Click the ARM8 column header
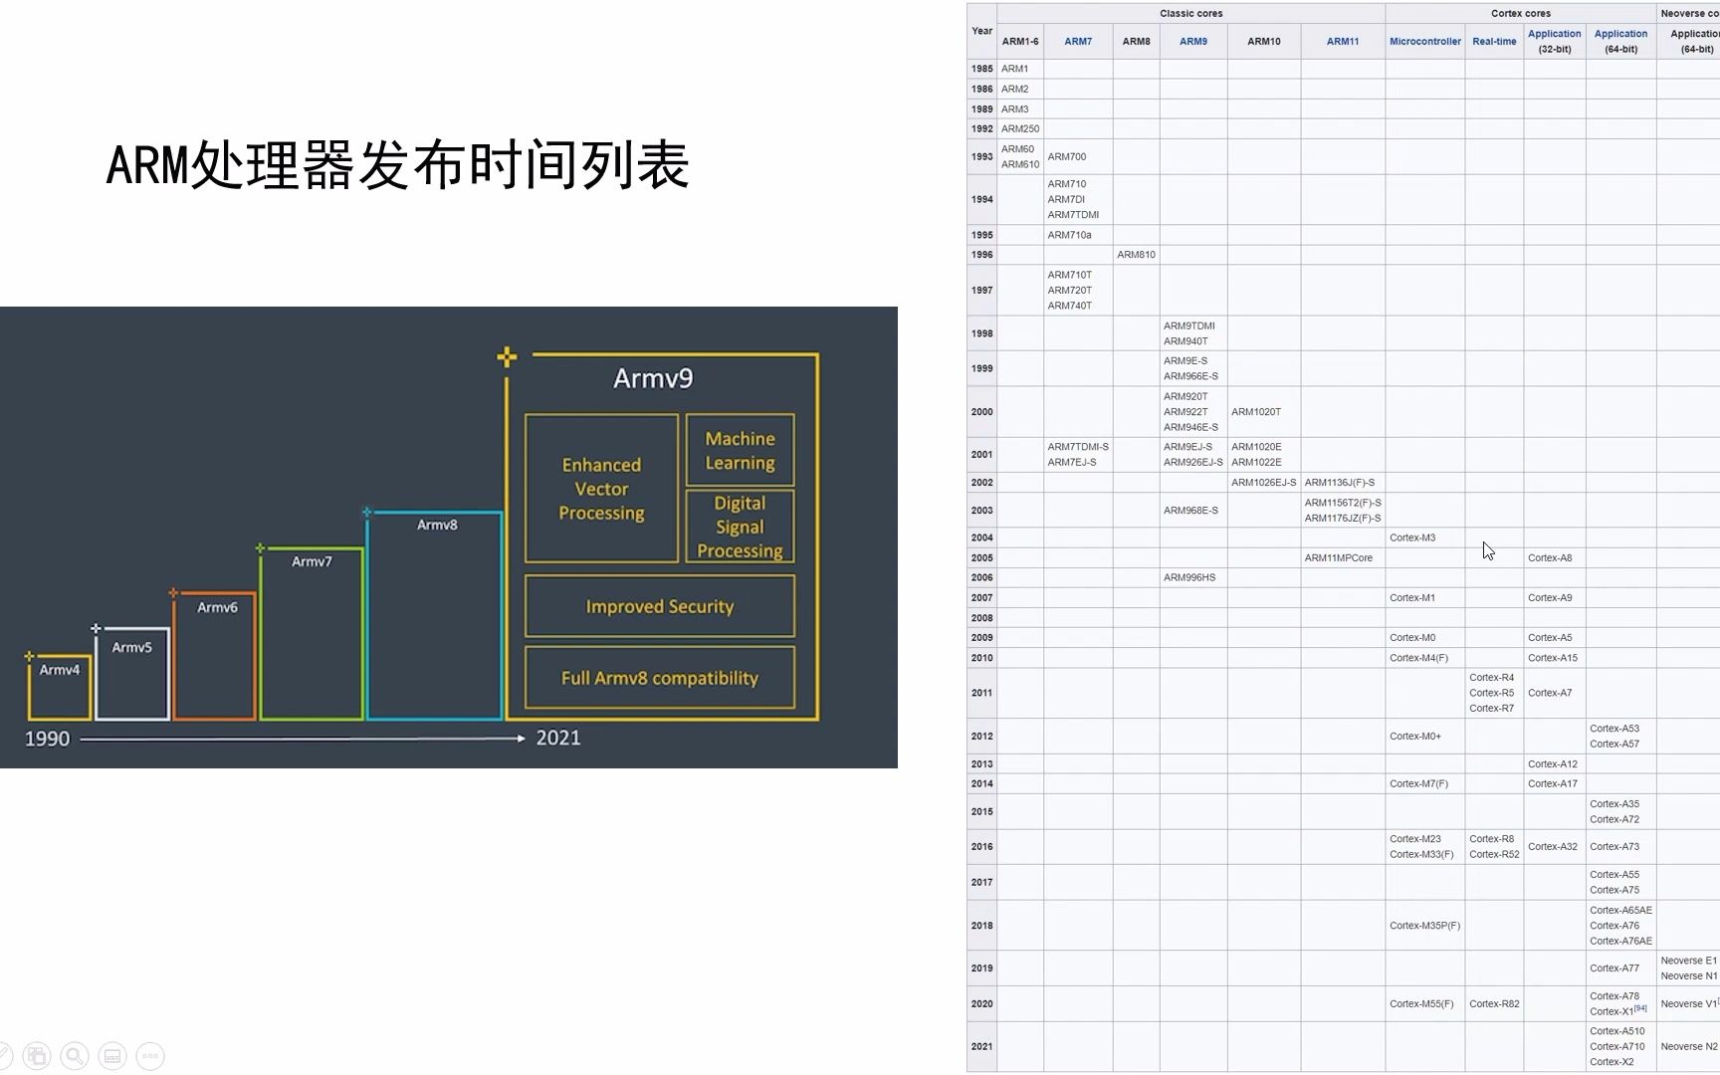This screenshot has height=1075, width=1720. (1136, 41)
